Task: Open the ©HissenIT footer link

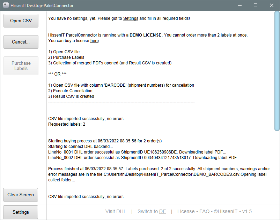Action: pyautogui.click(x=226, y=211)
